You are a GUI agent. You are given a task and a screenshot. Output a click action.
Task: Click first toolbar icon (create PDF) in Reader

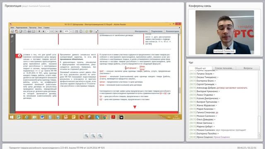point(12,31)
